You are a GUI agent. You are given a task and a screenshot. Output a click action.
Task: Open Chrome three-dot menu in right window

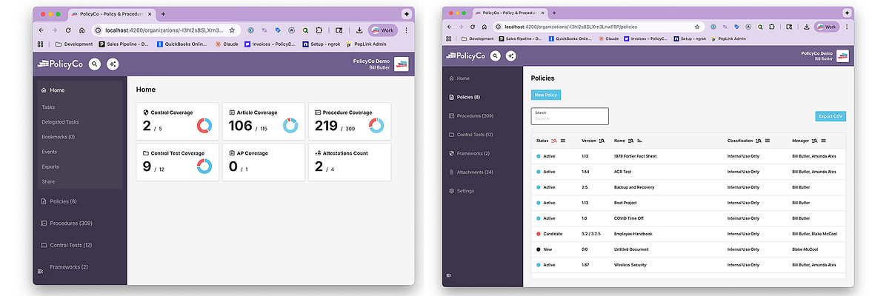tap(848, 27)
